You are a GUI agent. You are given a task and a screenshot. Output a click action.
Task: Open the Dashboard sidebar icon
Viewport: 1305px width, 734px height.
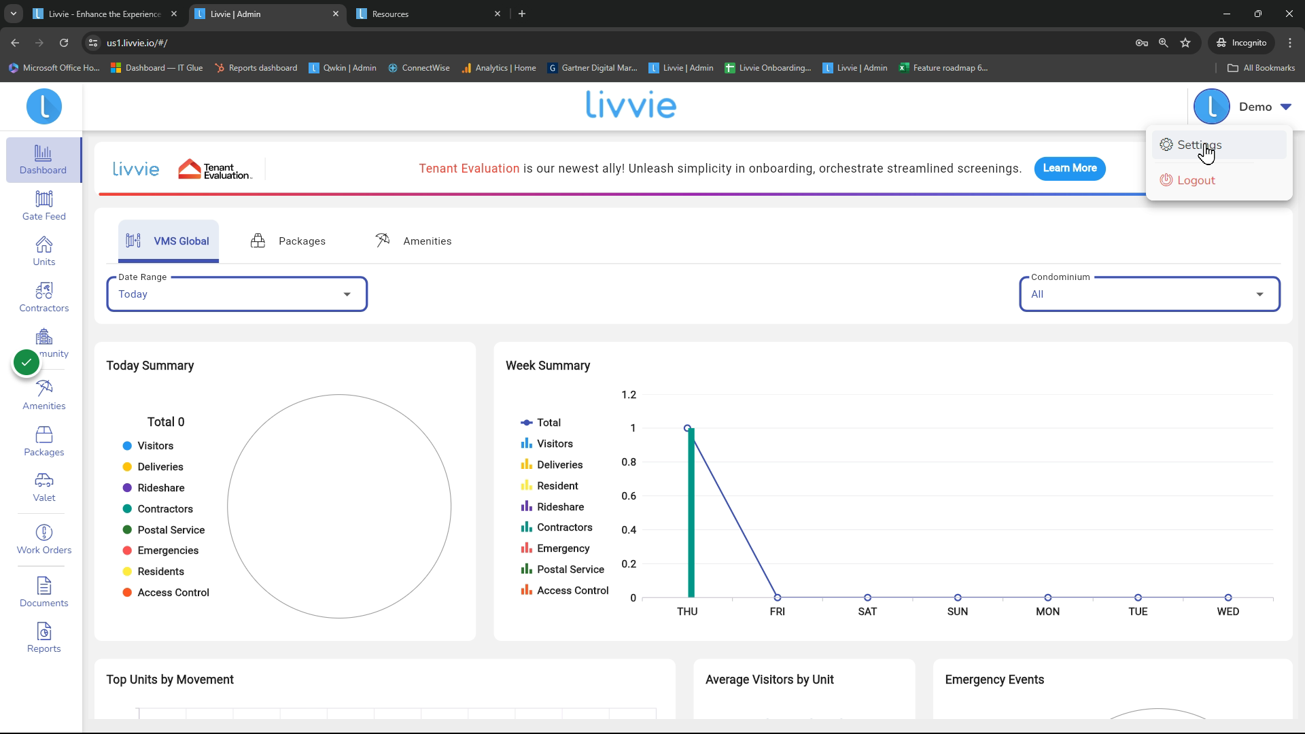click(43, 160)
